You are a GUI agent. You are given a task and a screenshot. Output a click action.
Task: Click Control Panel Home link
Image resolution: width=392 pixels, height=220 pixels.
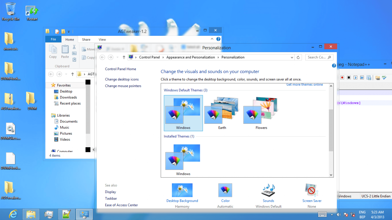[120, 69]
